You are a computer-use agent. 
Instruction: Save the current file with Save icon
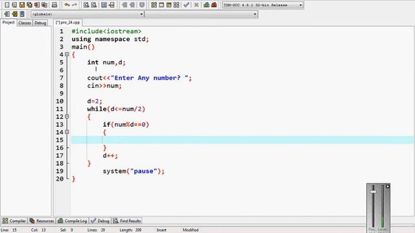click(x=22, y=5)
